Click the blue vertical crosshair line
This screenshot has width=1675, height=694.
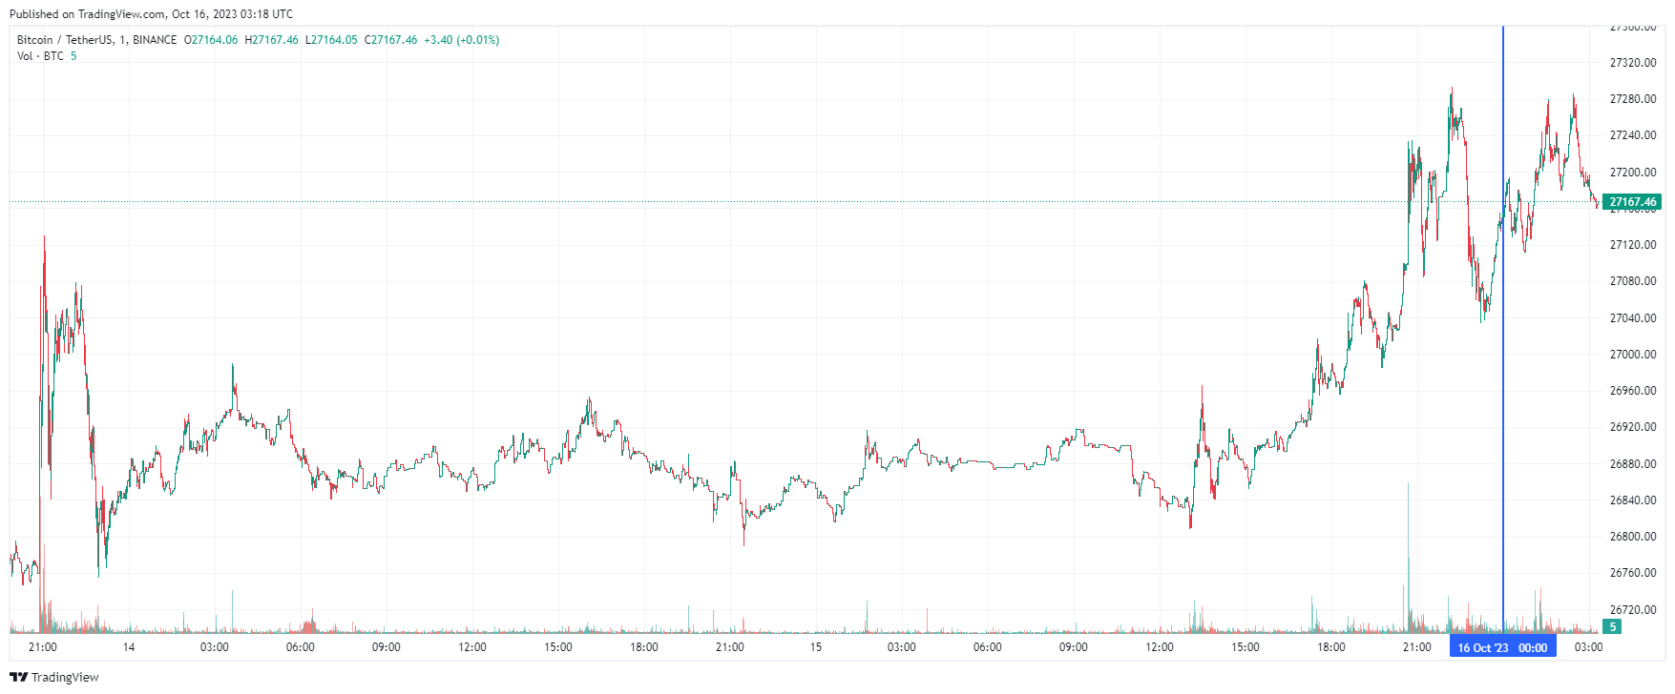click(x=1503, y=329)
